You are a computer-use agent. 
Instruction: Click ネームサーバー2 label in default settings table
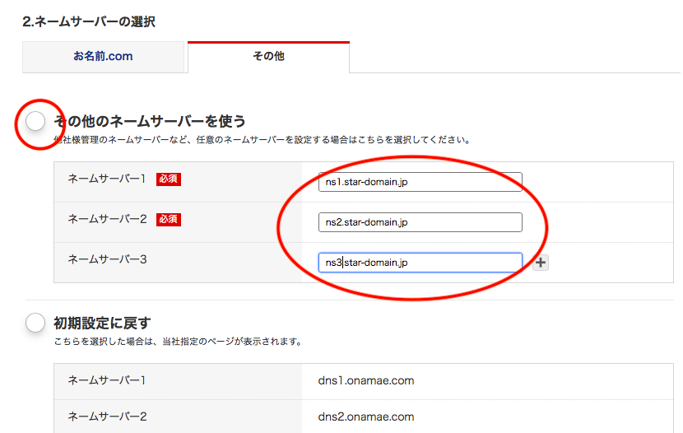[107, 417]
